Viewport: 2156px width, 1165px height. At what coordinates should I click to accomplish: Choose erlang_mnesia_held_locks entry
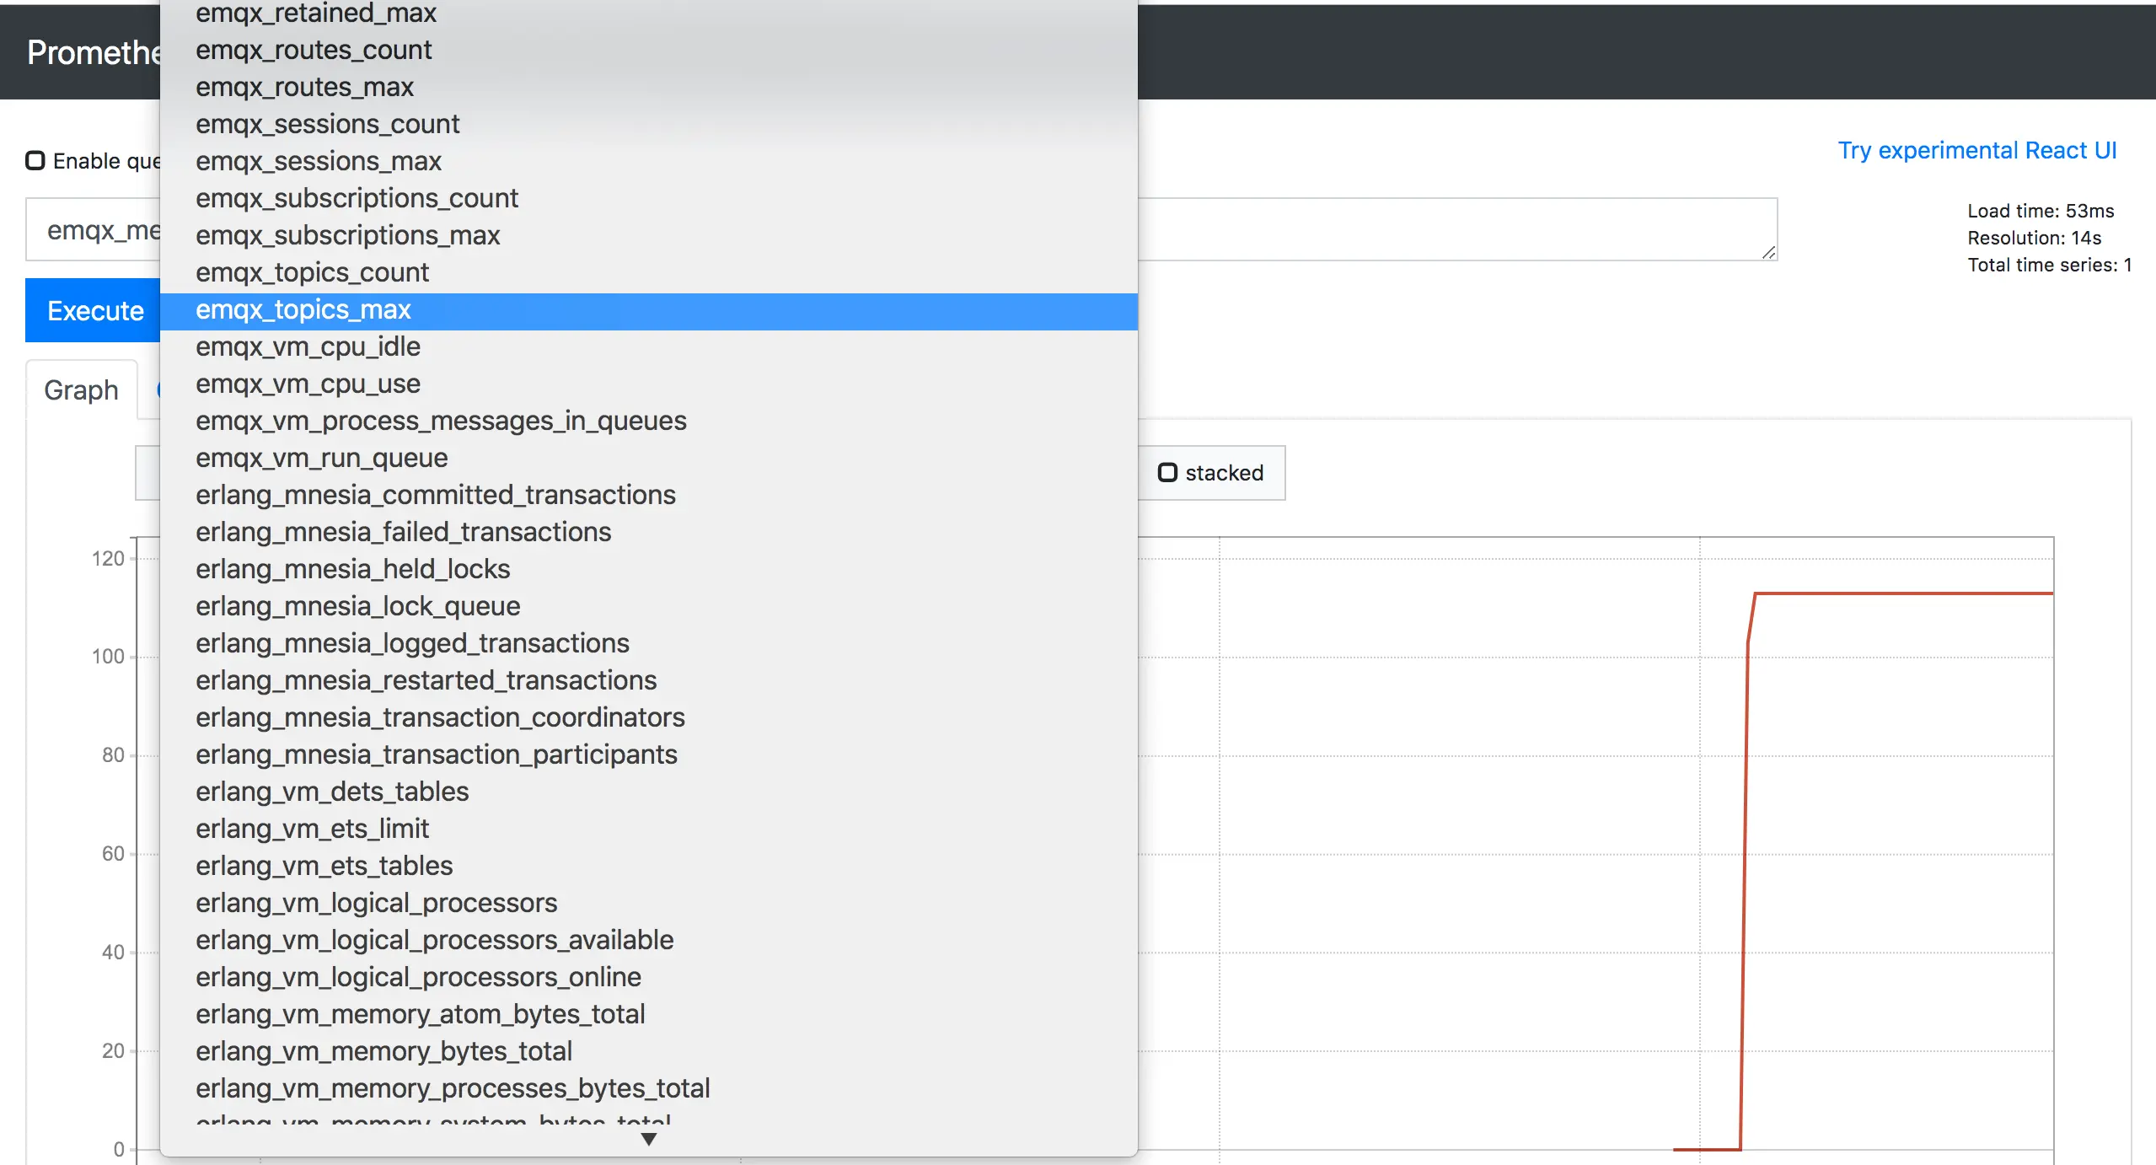pos(352,570)
